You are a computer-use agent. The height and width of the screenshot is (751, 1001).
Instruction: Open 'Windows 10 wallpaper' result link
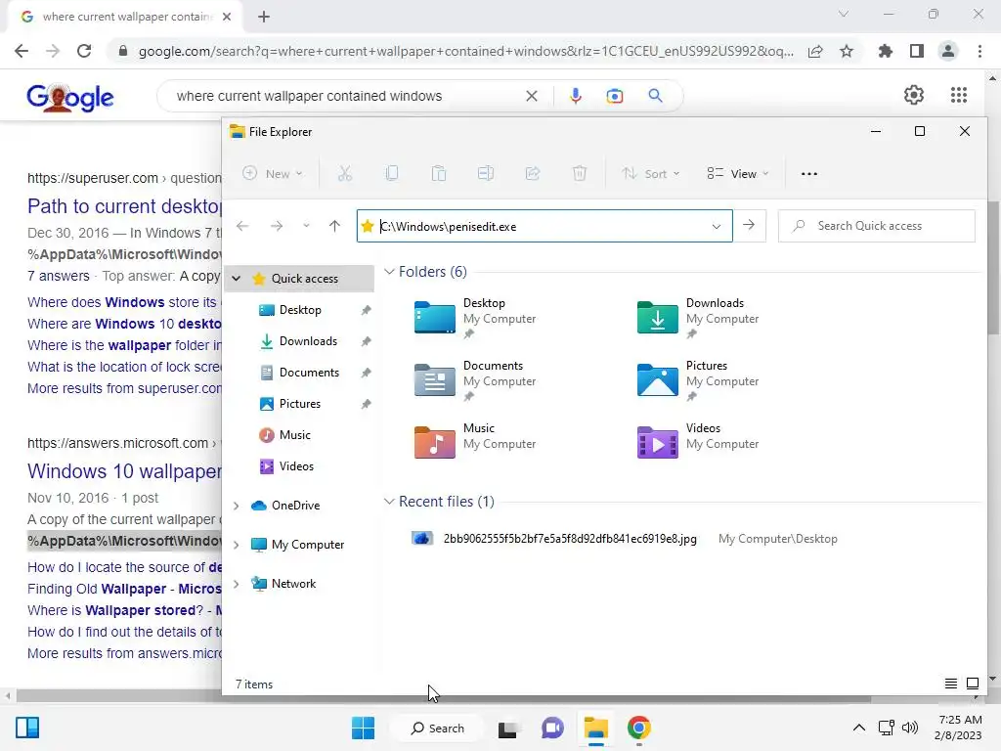point(124,471)
